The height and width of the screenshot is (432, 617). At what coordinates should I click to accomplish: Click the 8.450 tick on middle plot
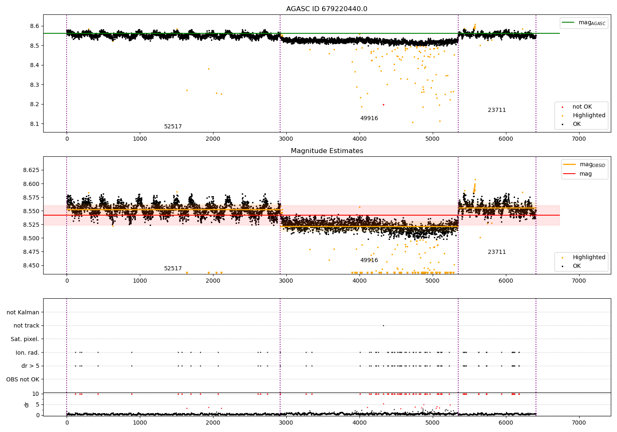(x=31, y=266)
